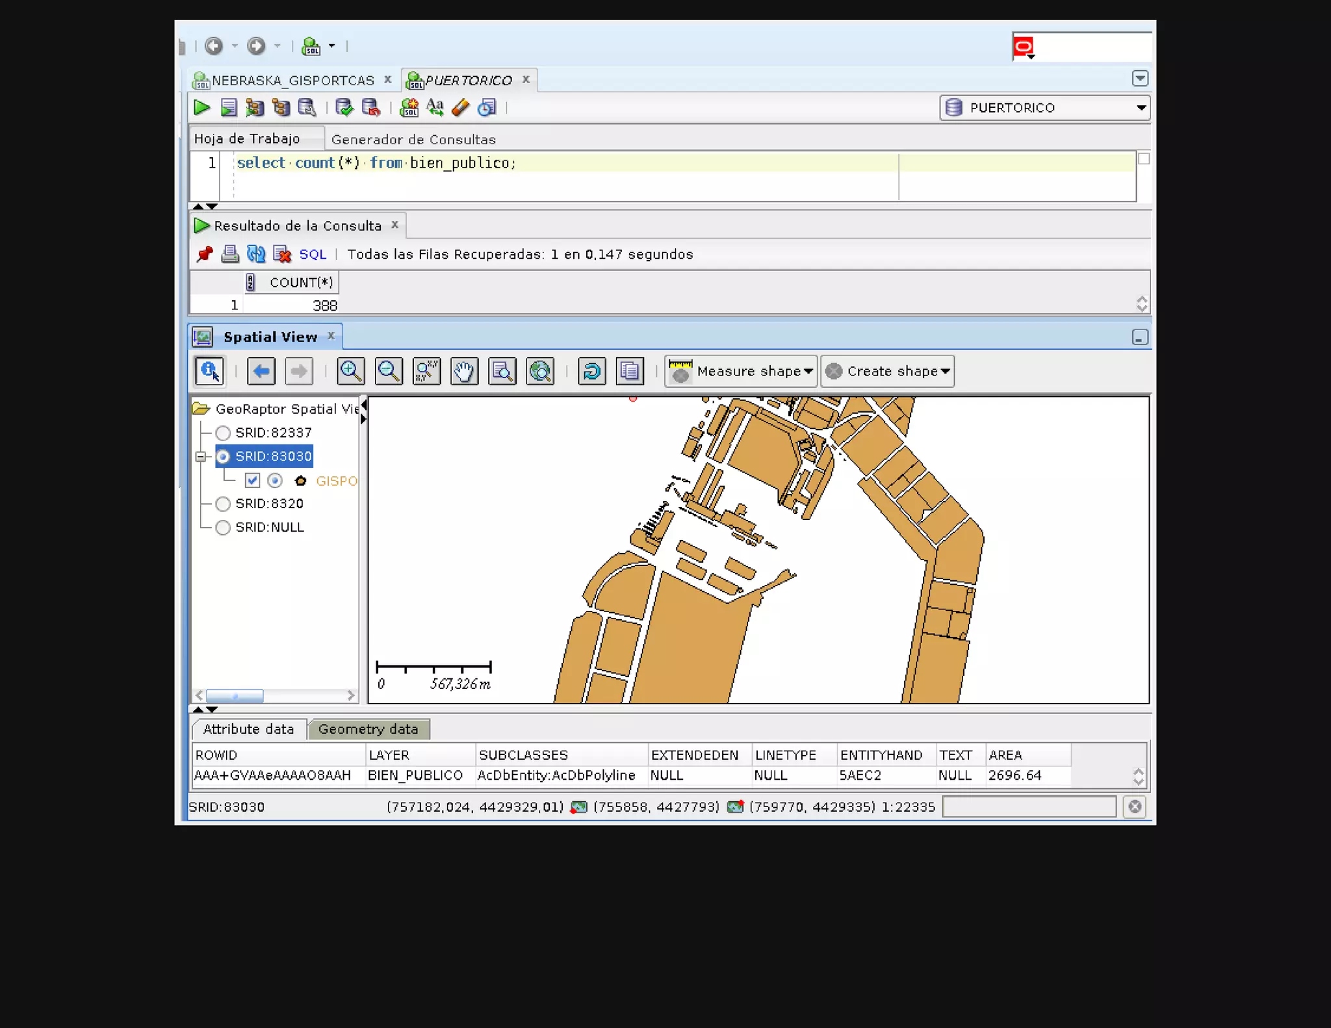Open the Measure shape dropdown
This screenshot has width=1331, height=1028.
pyautogui.click(x=808, y=372)
